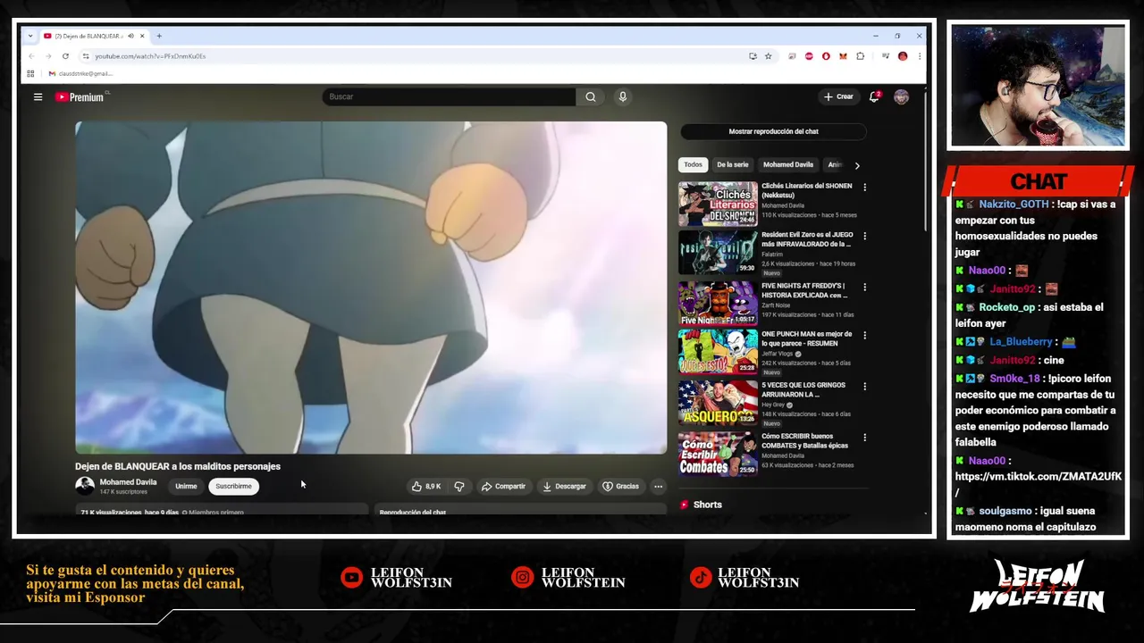Open Chrome three-dot menu
The height and width of the screenshot is (643, 1144).
pos(919,56)
